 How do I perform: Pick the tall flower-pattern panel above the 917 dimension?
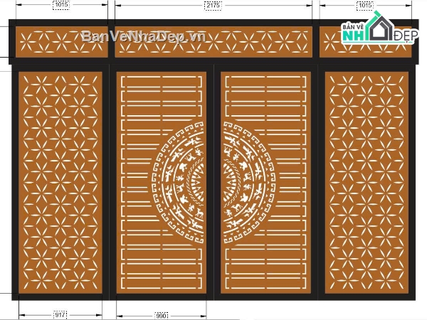[x=60, y=183]
